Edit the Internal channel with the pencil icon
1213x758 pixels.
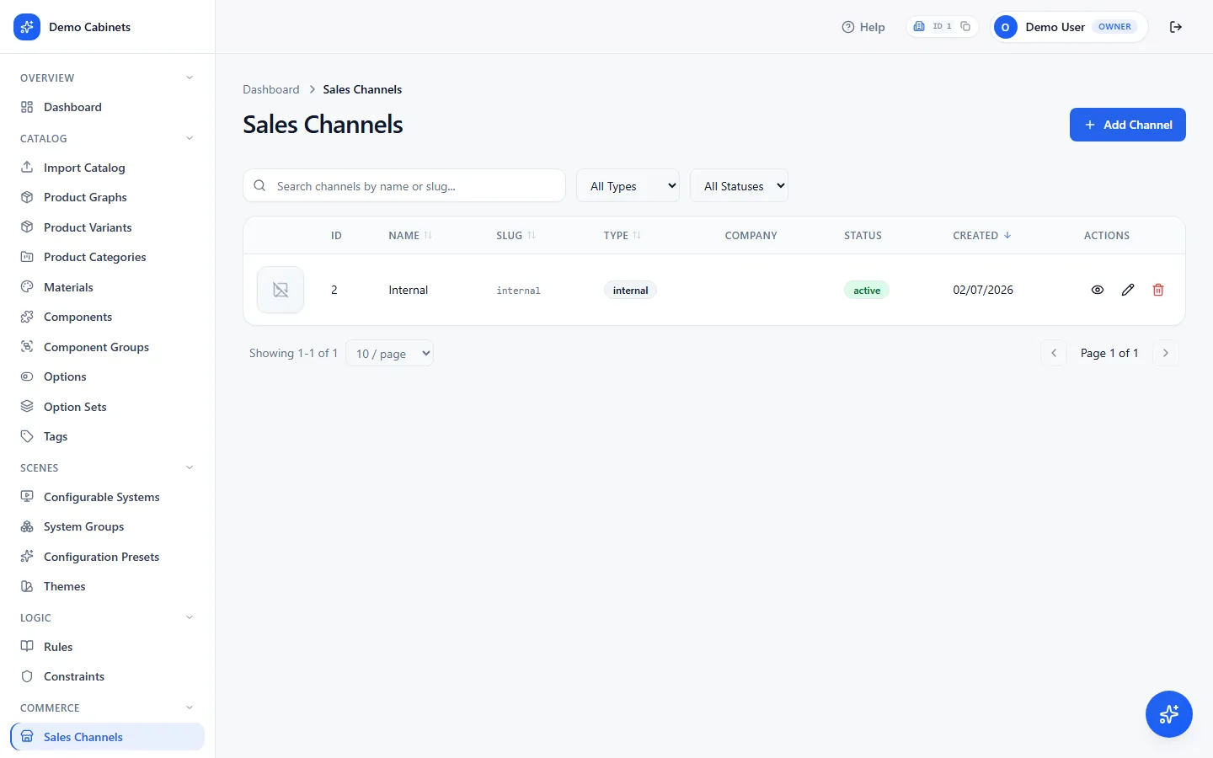(1128, 290)
